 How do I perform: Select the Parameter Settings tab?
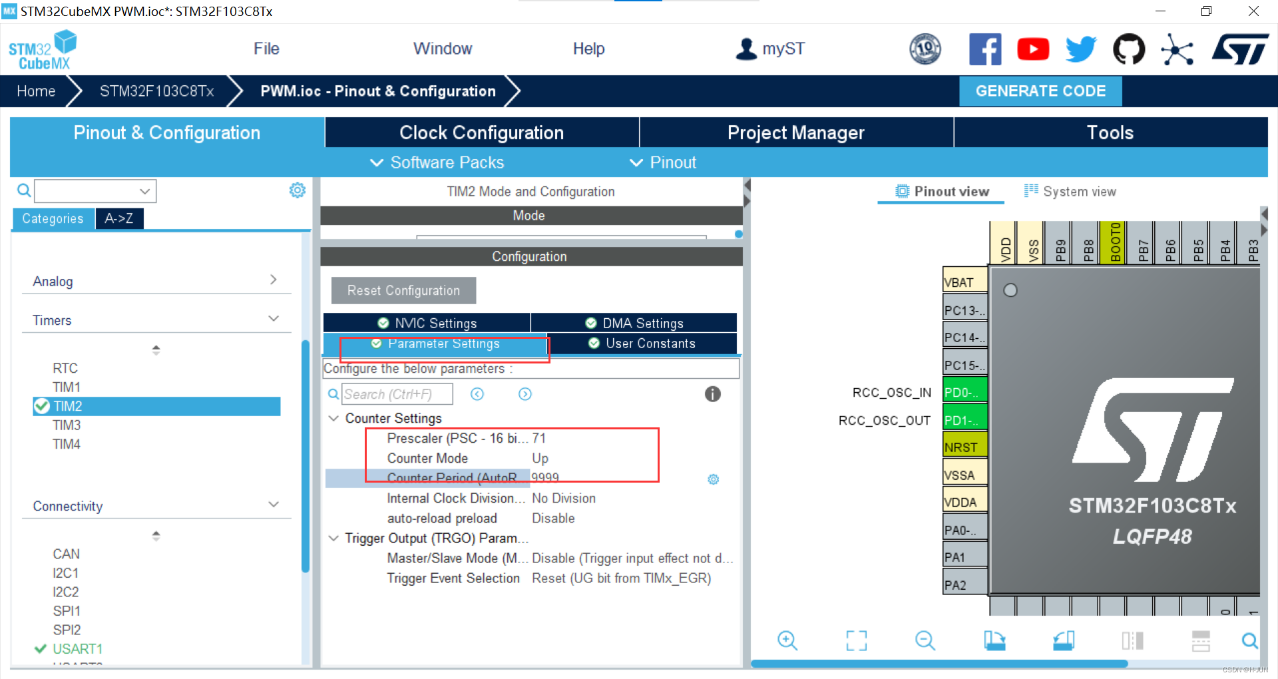tap(435, 343)
